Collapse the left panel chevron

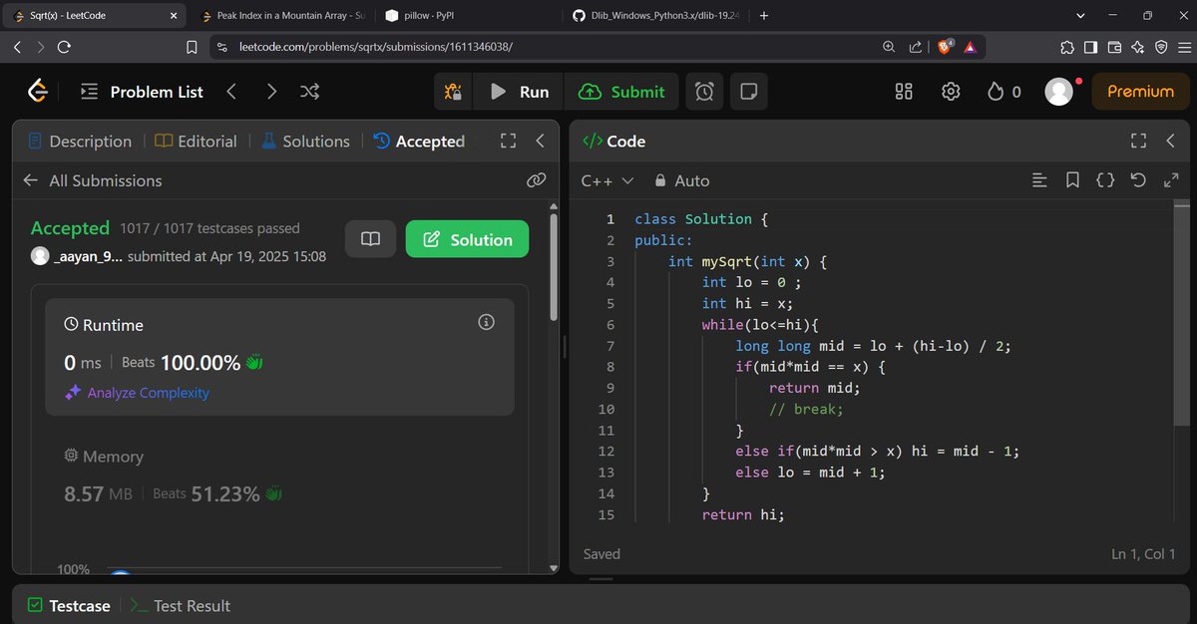(x=540, y=142)
